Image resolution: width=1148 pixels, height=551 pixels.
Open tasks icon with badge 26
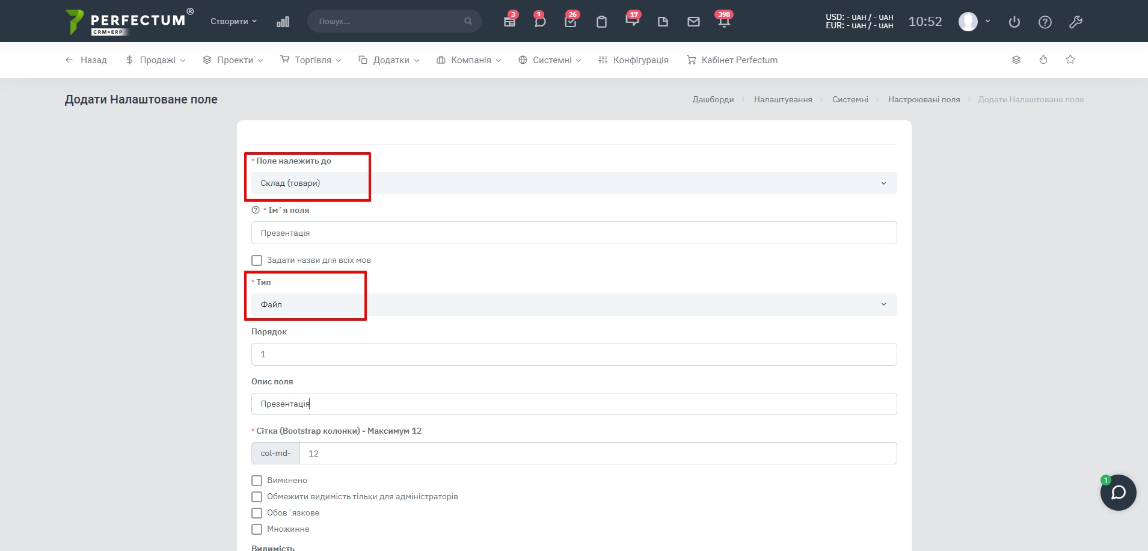click(571, 22)
